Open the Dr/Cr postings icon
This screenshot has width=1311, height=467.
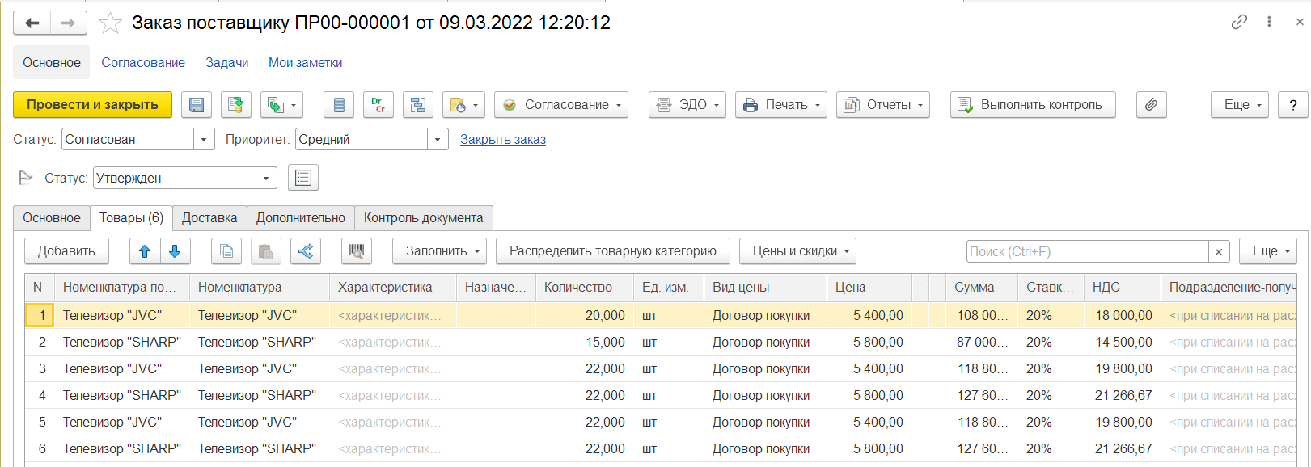378,105
